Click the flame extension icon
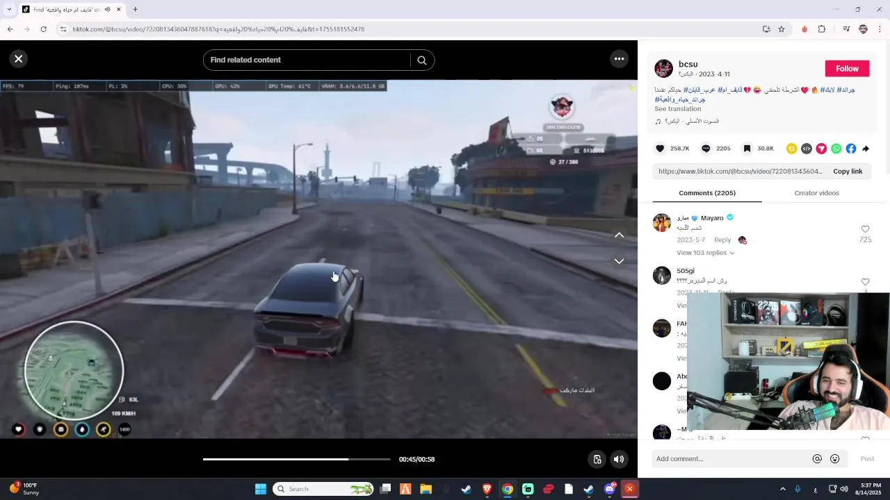The height and width of the screenshot is (500, 890). pos(804,29)
